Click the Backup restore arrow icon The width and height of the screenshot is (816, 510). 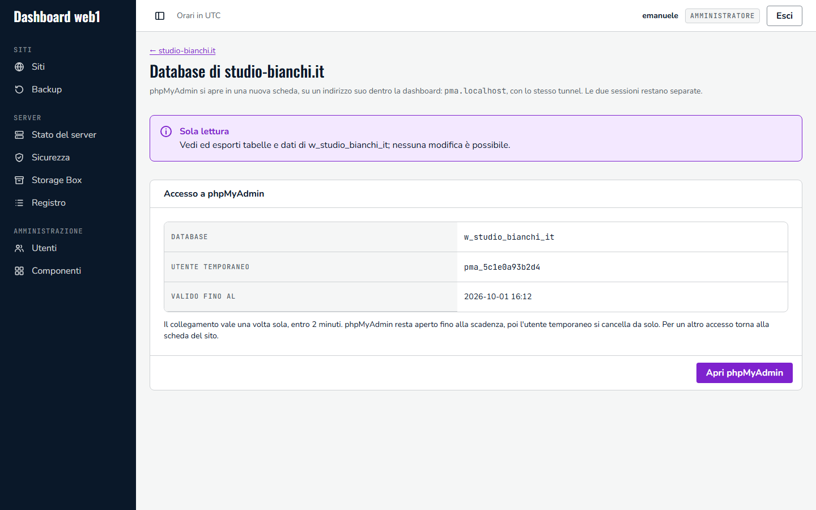19,90
